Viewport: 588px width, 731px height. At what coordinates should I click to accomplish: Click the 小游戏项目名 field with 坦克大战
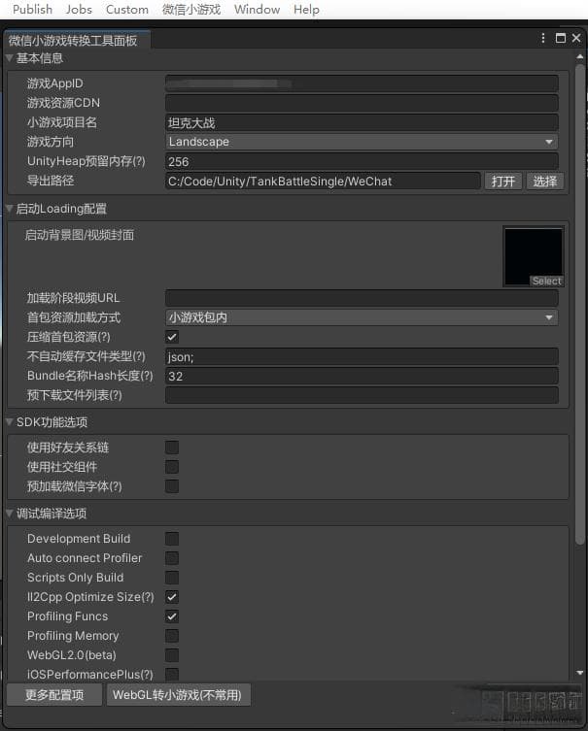362,122
